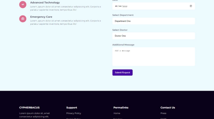Click the Select Doctor label

(x=120, y=30)
